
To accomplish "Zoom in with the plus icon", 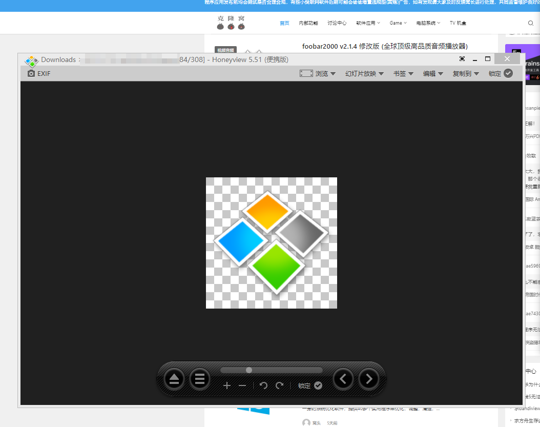I will pyautogui.click(x=226, y=385).
